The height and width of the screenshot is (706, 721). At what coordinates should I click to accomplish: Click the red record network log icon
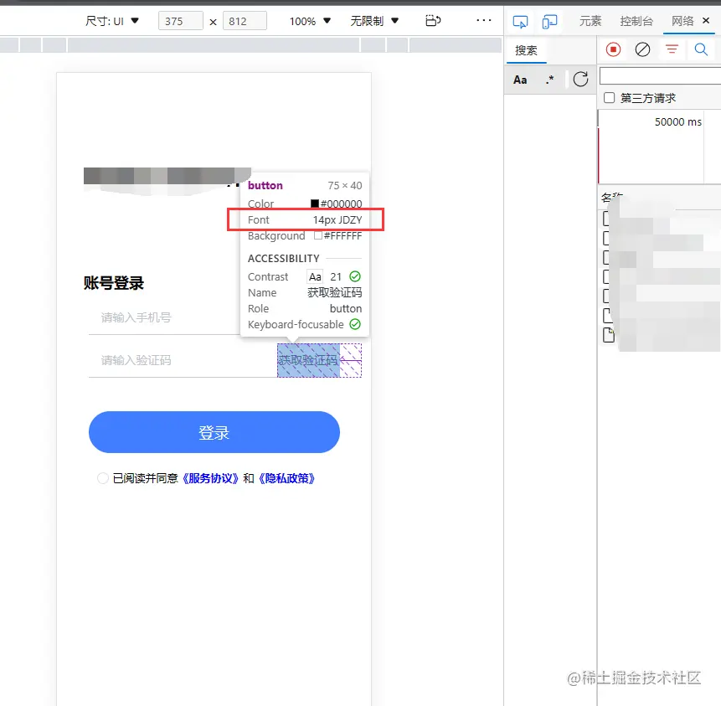pos(613,49)
